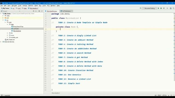Open the Build menu
Viewport: 175px width, 98px height.
[36, 5]
